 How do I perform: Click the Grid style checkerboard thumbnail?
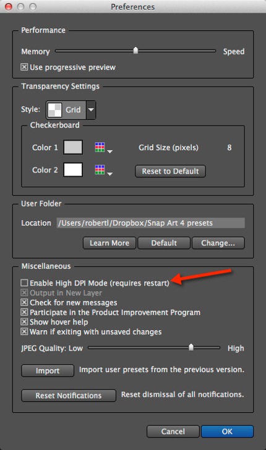54,109
